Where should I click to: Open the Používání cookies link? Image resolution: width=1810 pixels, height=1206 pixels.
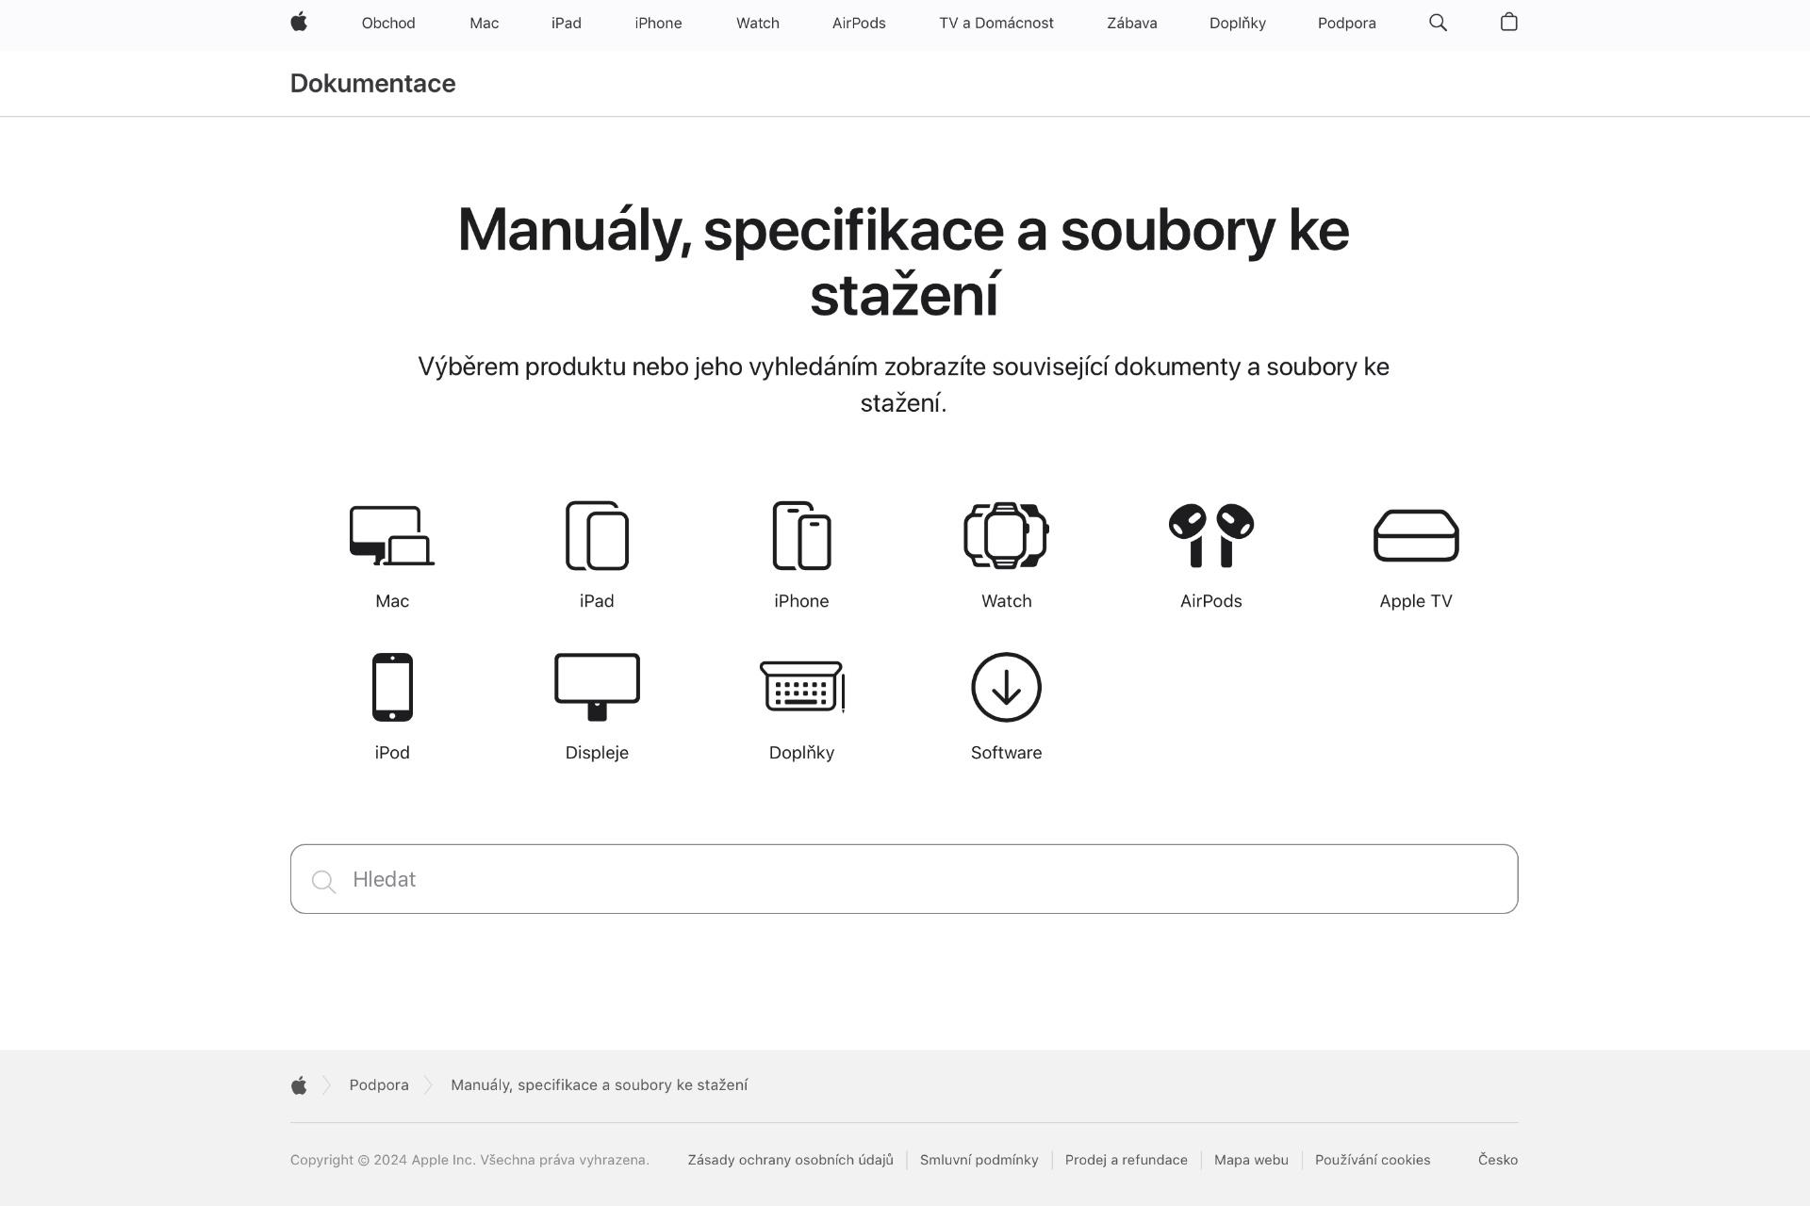pyautogui.click(x=1373, y=1160)
